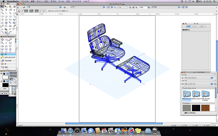Image resolution: width=218 pixels, height=136 pixels.
Task: Switch to the レコード tab in Data palette
Action: click(x=195, y=26)
